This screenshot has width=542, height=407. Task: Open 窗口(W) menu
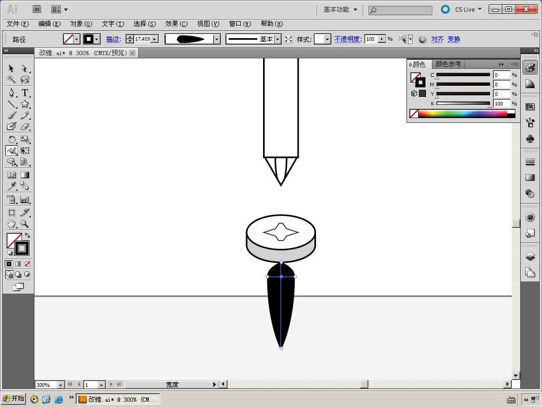240,23
